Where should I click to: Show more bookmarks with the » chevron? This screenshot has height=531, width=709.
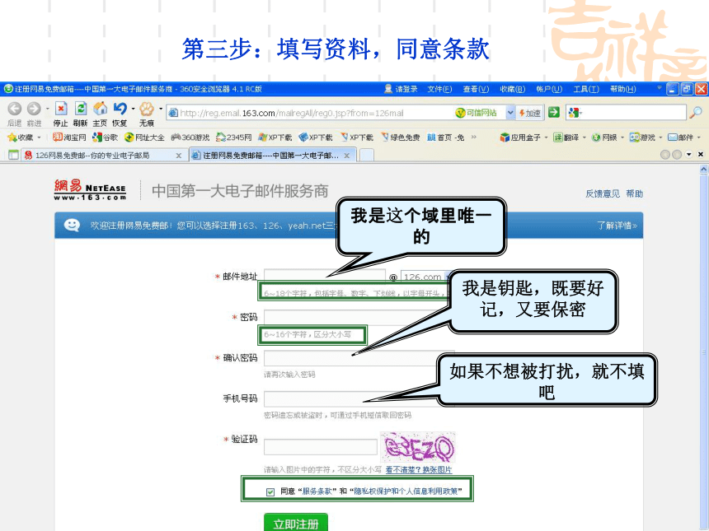(473, 137)
